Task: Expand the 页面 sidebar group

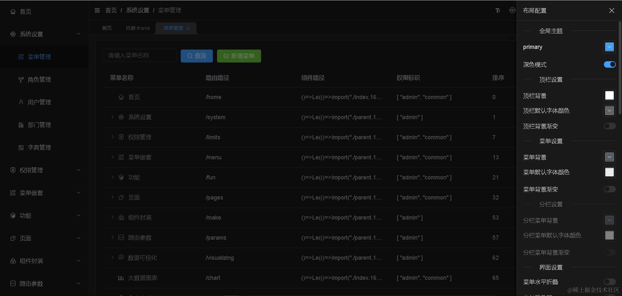Action: (78, 238)
